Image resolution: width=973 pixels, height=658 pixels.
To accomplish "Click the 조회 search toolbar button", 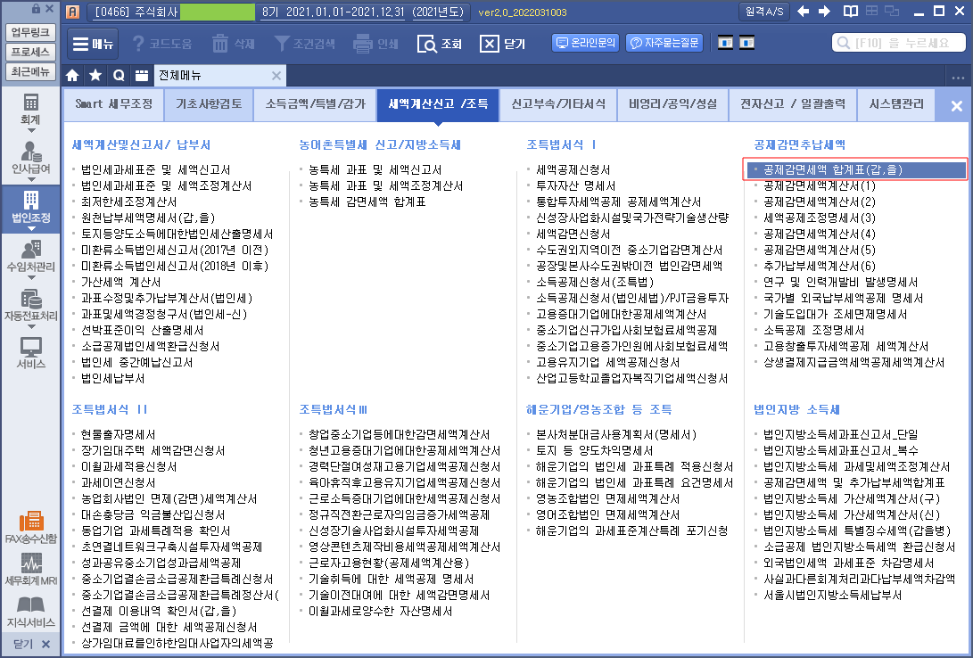I will pos(440,44).
